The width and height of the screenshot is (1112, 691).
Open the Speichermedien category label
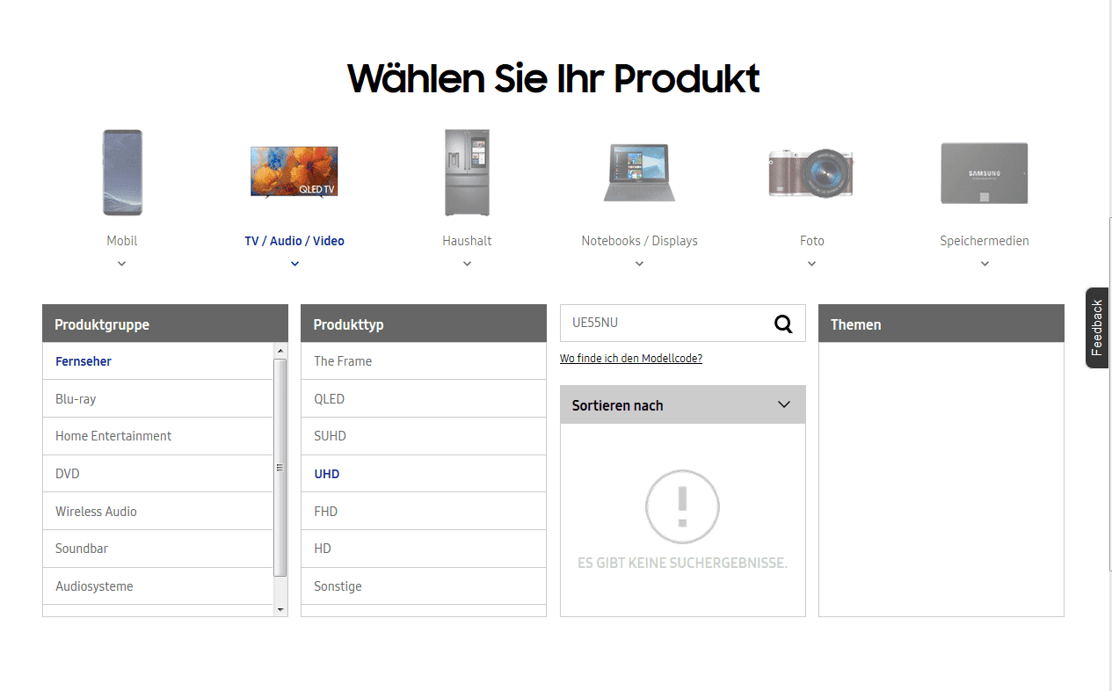click(x=985, y=241)
